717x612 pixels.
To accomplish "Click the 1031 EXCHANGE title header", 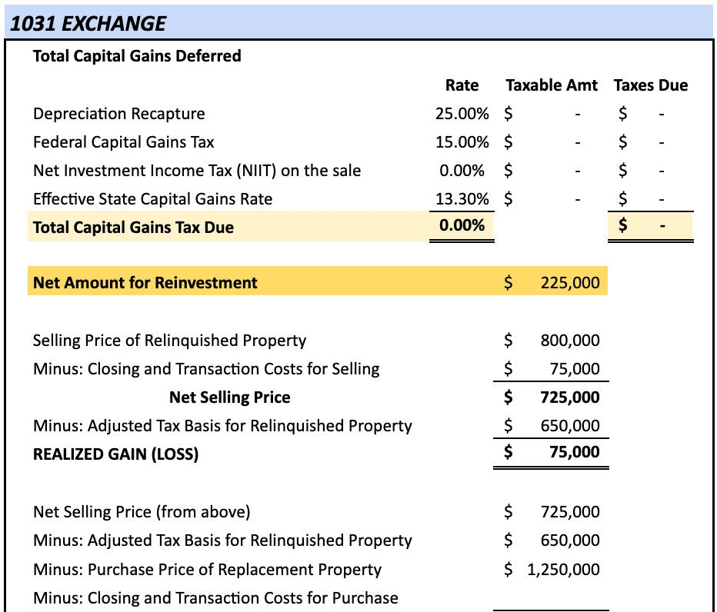I will click(x=88, y=23).
